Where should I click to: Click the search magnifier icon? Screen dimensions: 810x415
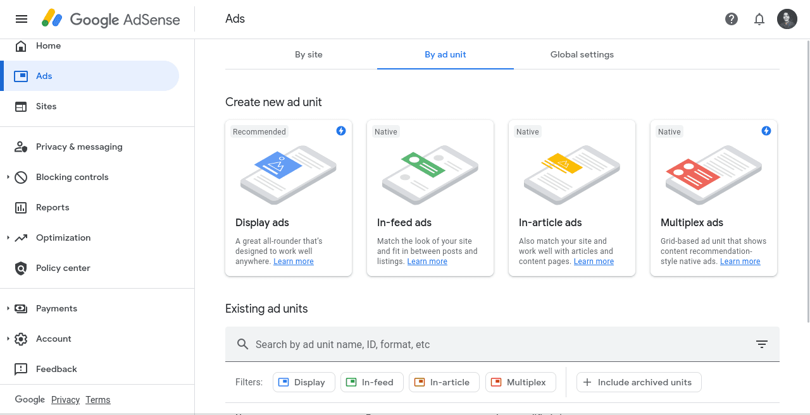pyautogui.click(x=242, y=344)
